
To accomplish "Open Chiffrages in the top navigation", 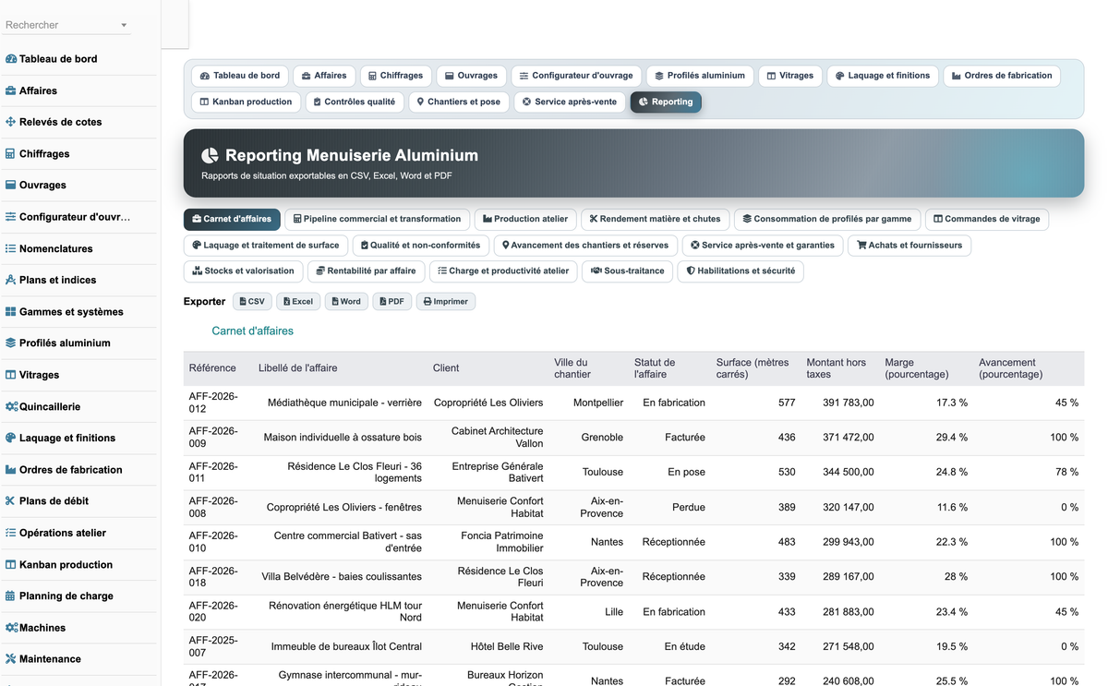I will pos(395,76).
